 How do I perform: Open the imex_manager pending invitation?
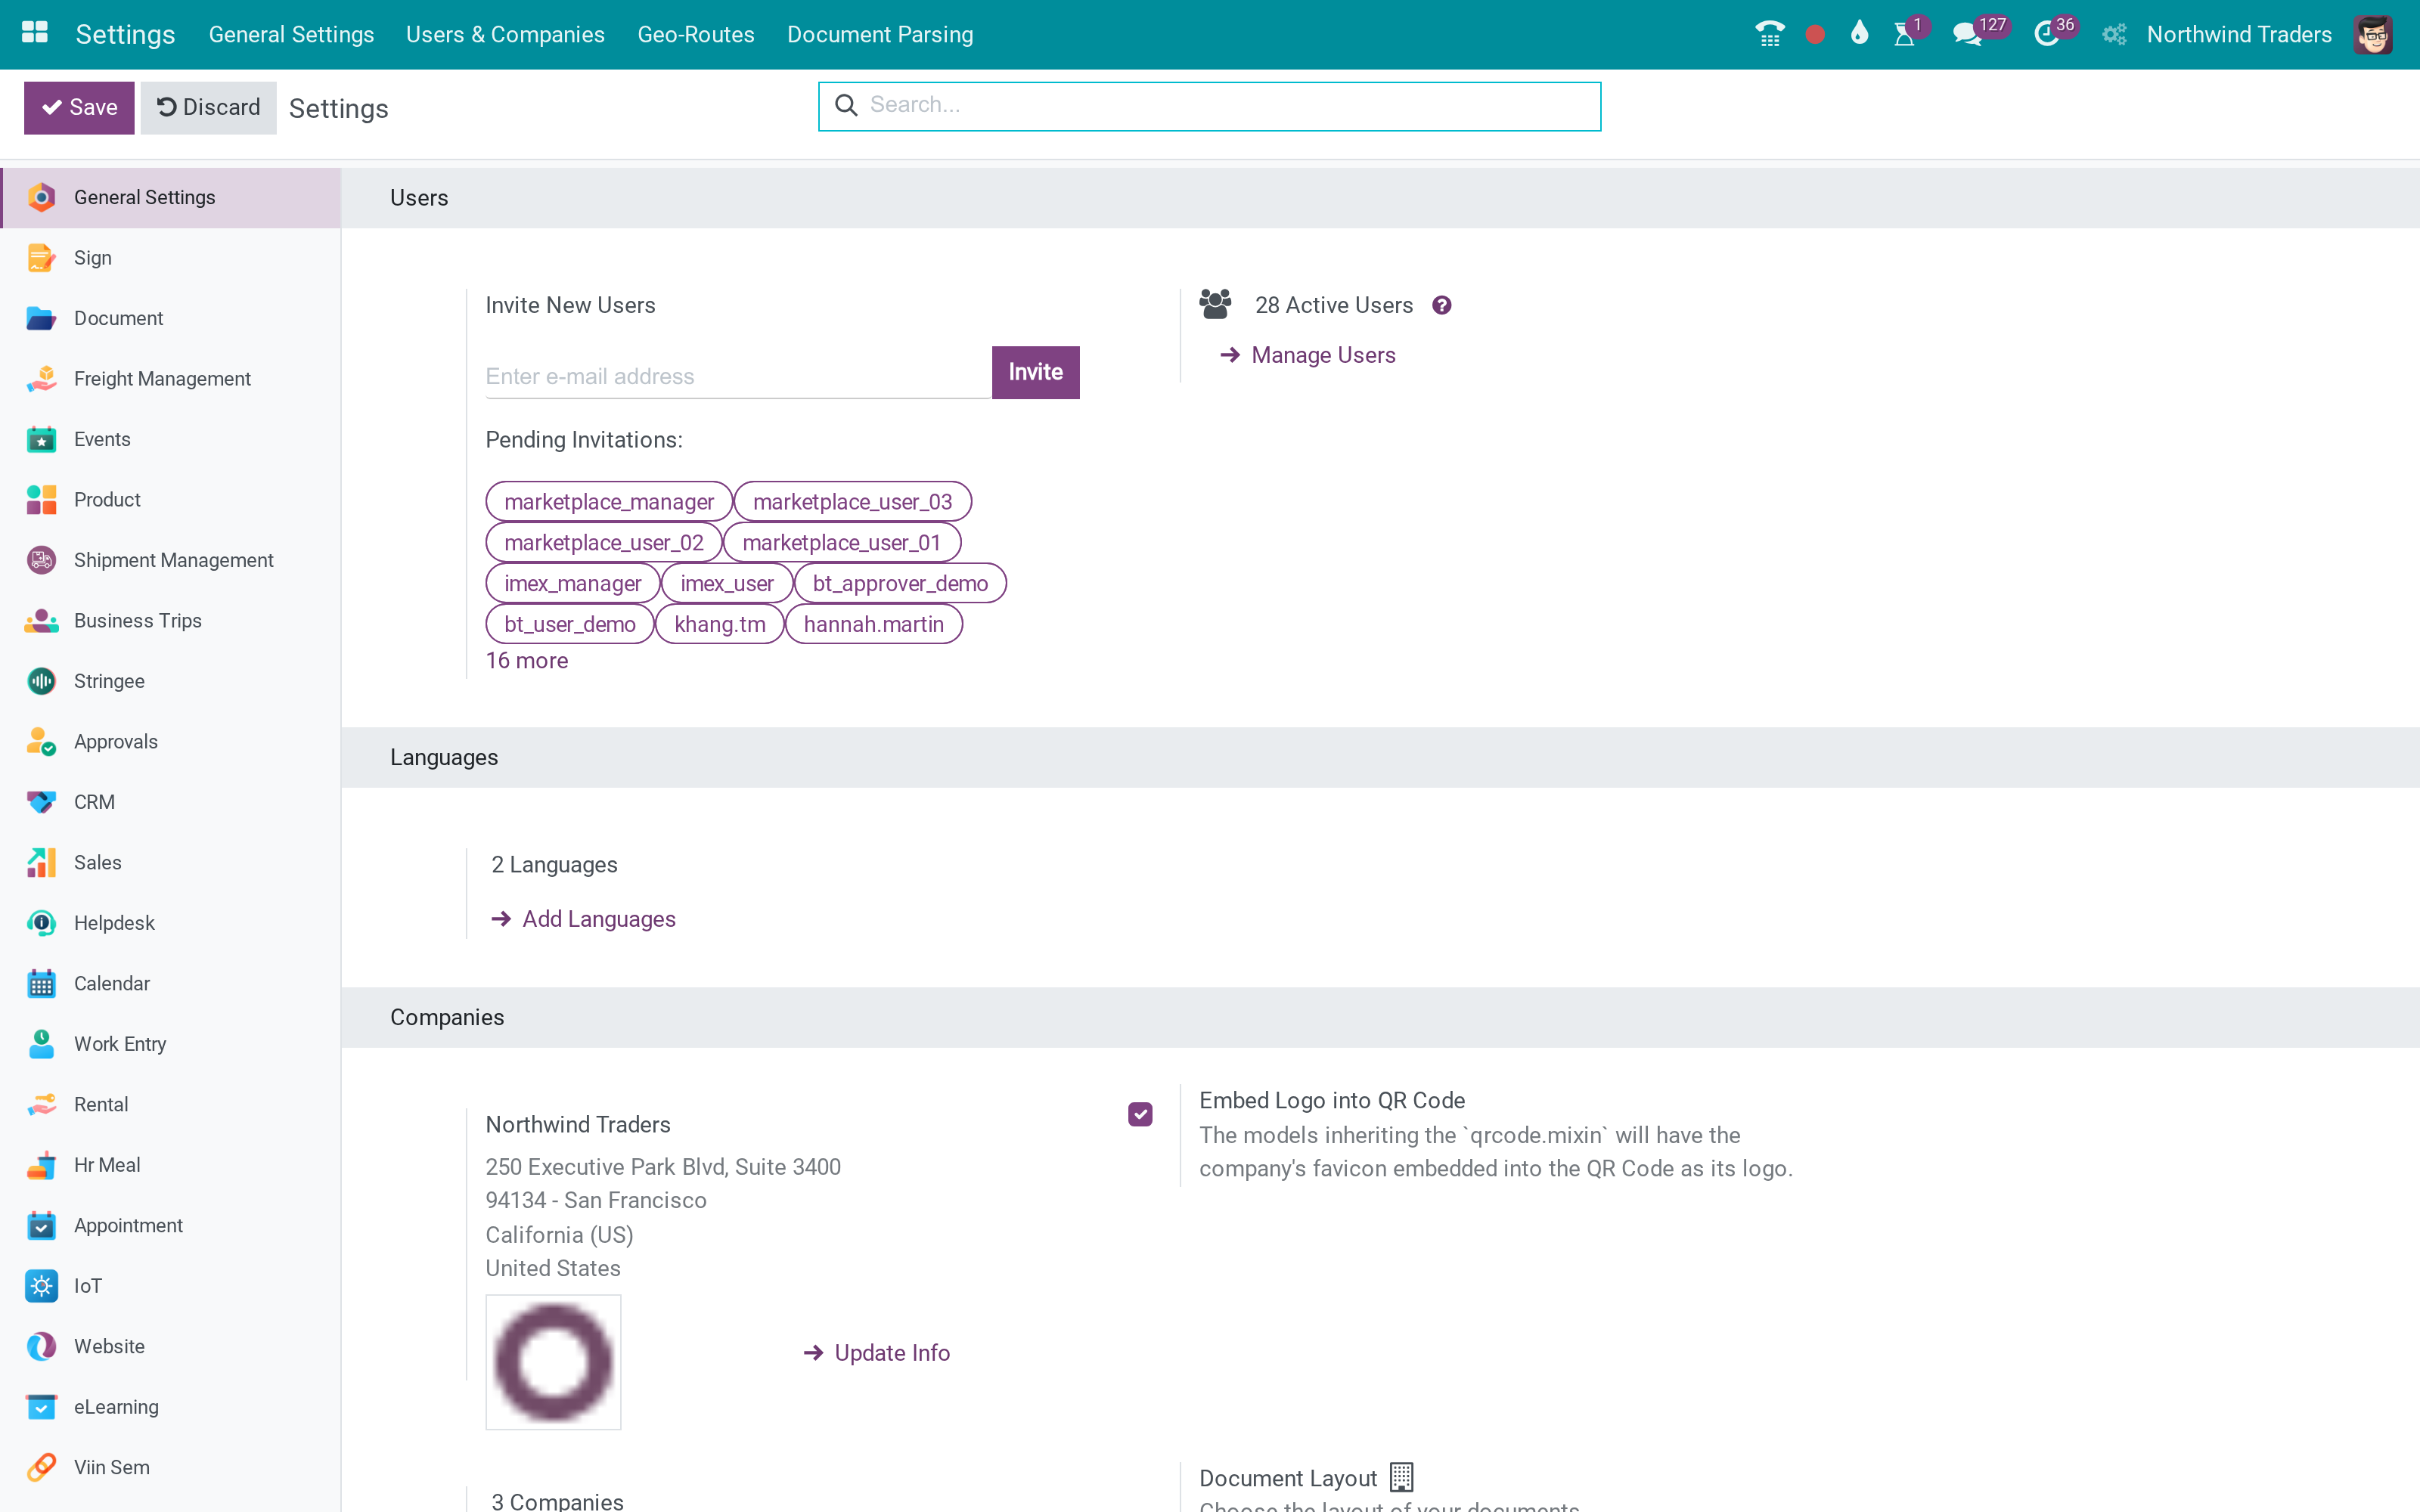tap(573, 584)
